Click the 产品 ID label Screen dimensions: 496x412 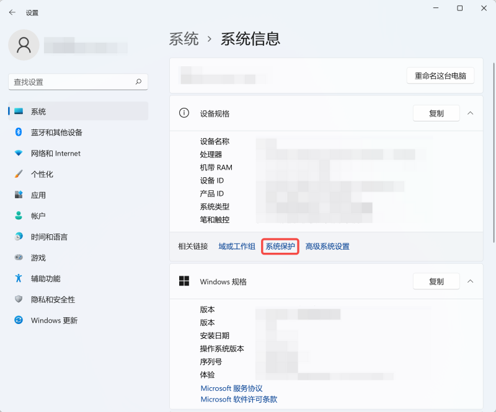point(211,193)
